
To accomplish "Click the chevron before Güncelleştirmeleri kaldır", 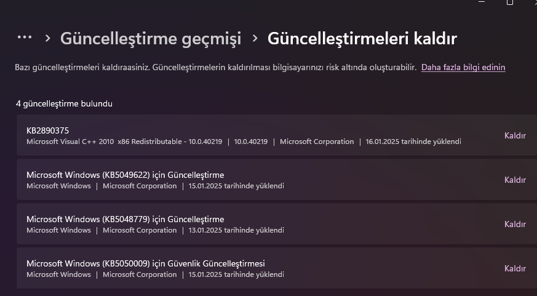I will [255, 38].
